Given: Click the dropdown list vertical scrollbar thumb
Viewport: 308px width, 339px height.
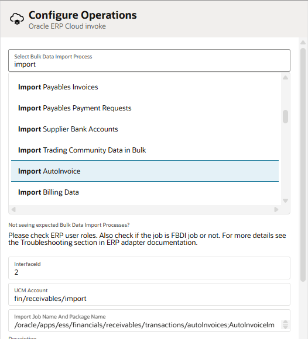Looking at the screenshot, I should 285,116.
